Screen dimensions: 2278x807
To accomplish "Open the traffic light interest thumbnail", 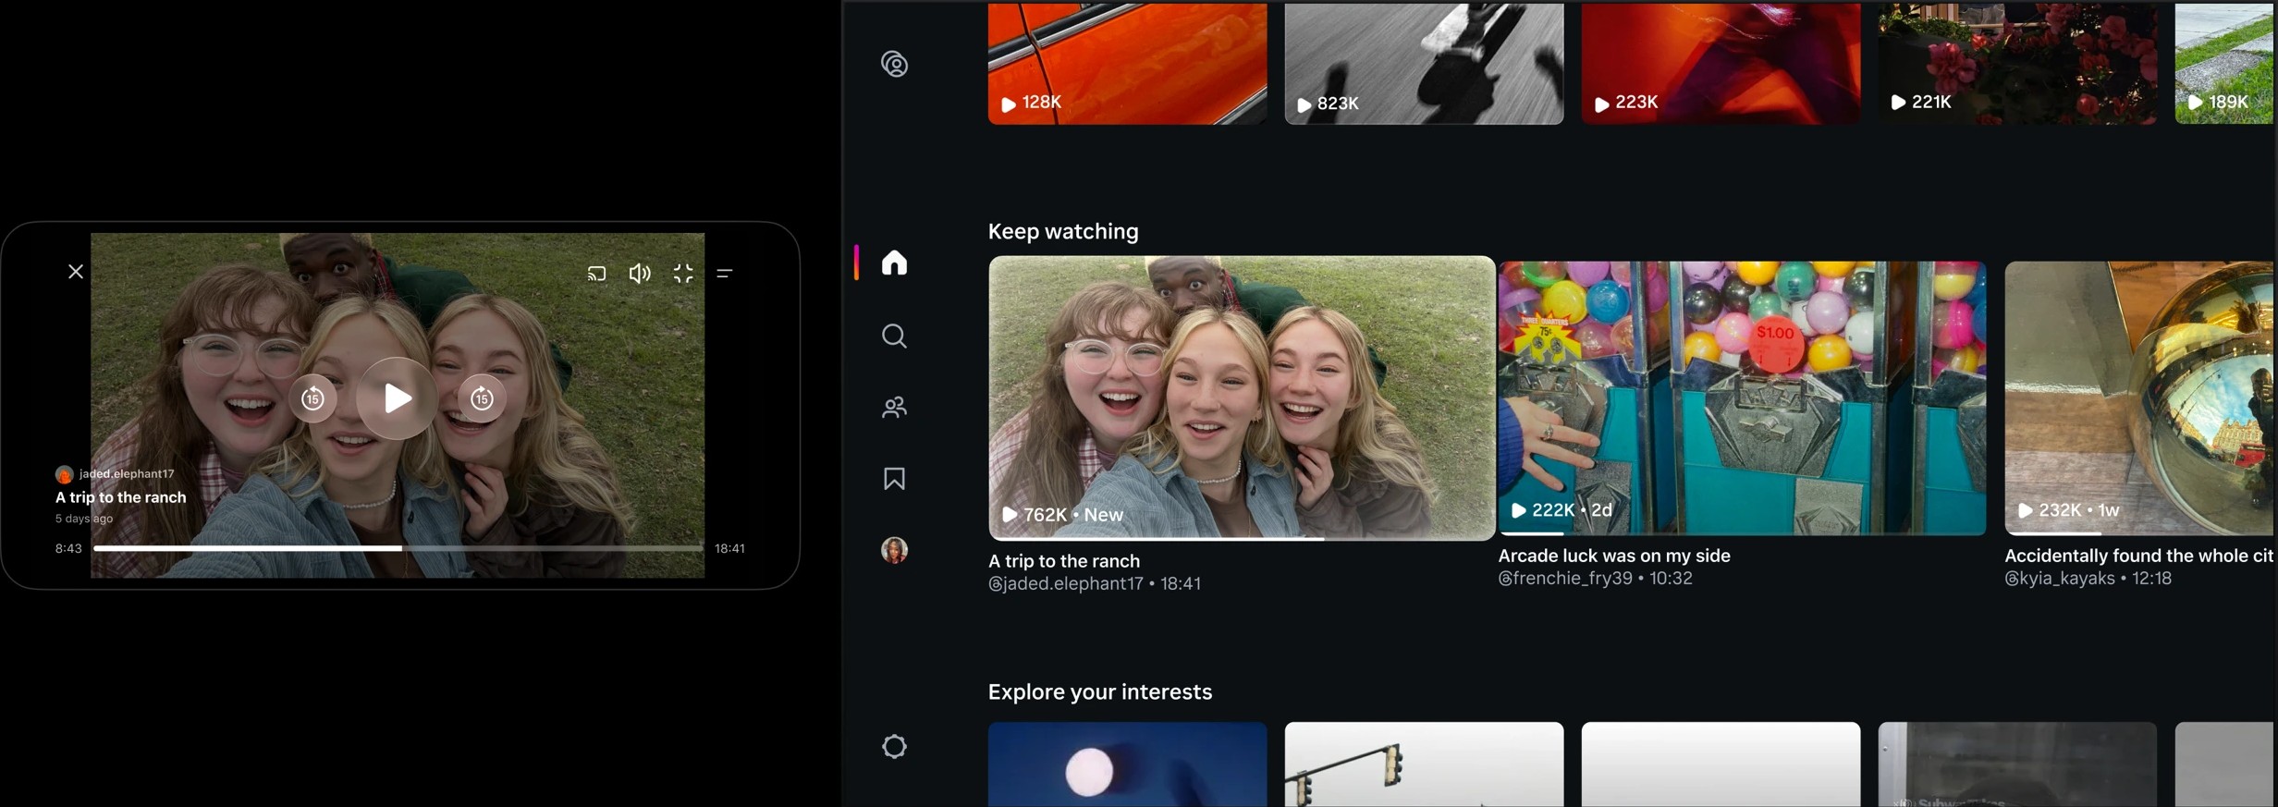I will [1424, 764].
